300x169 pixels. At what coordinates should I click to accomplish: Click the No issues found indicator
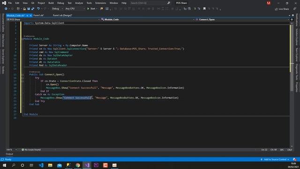(x=31, y=150)
